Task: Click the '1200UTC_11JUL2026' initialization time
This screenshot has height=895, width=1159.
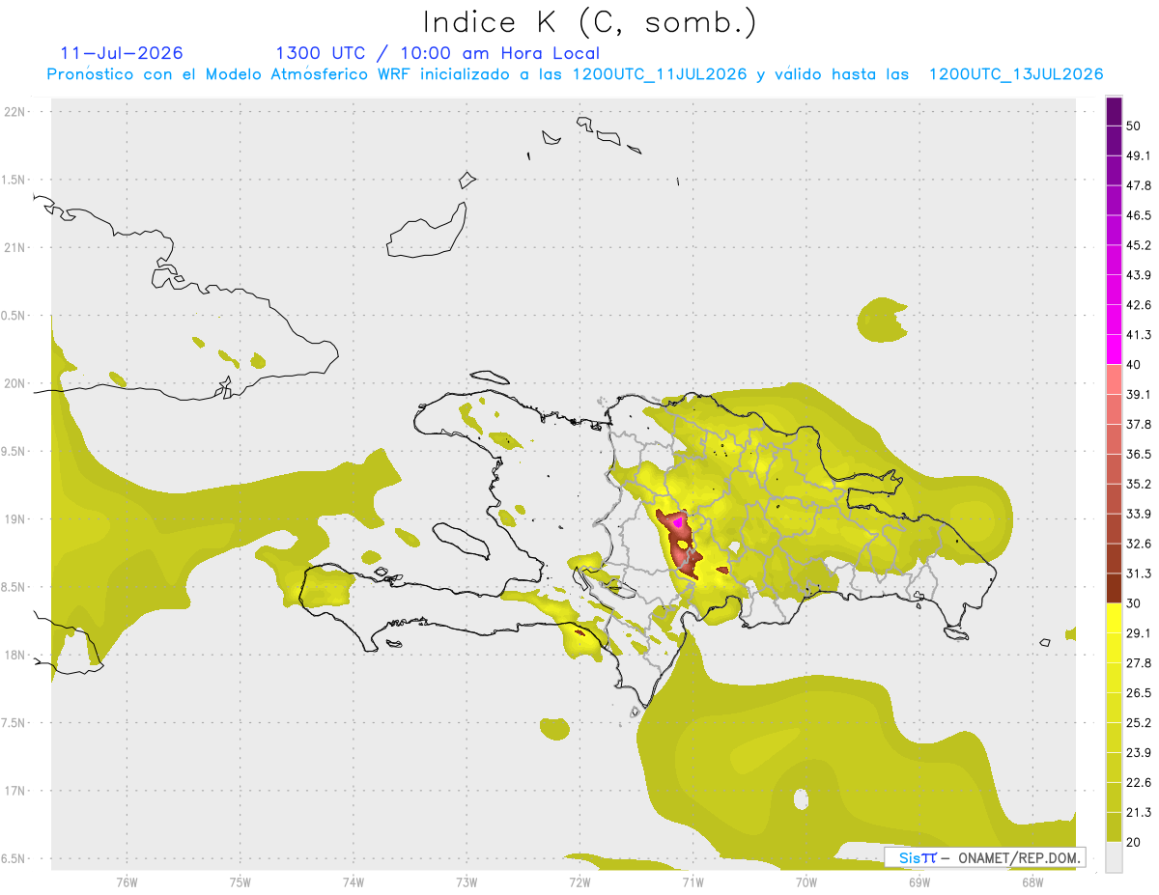Action: click(660, 74)
